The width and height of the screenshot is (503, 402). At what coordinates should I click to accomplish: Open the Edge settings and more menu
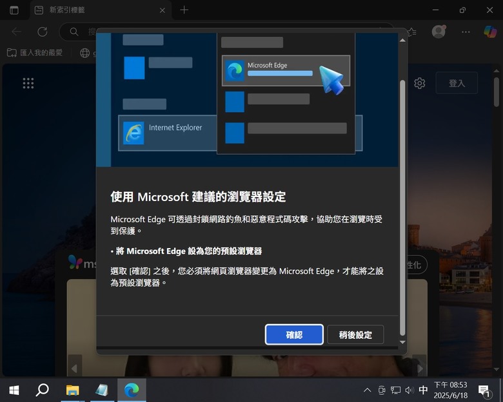point(466,32)
